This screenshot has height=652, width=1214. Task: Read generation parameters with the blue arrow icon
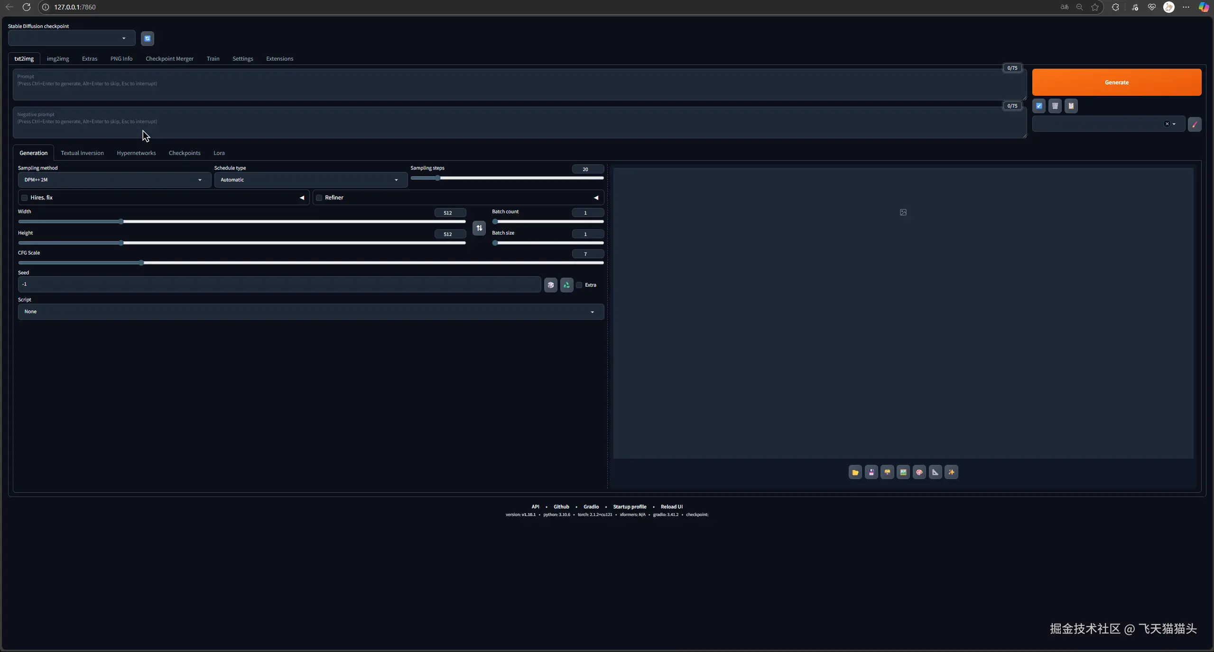[x=1039, y=106]
